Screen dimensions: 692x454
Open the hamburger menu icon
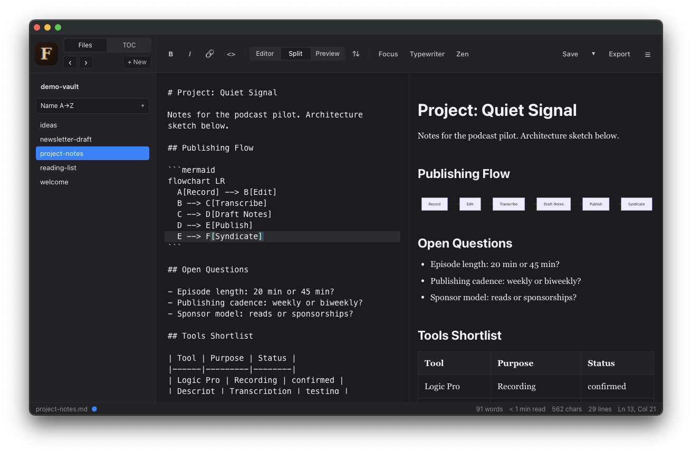(648, 54)
